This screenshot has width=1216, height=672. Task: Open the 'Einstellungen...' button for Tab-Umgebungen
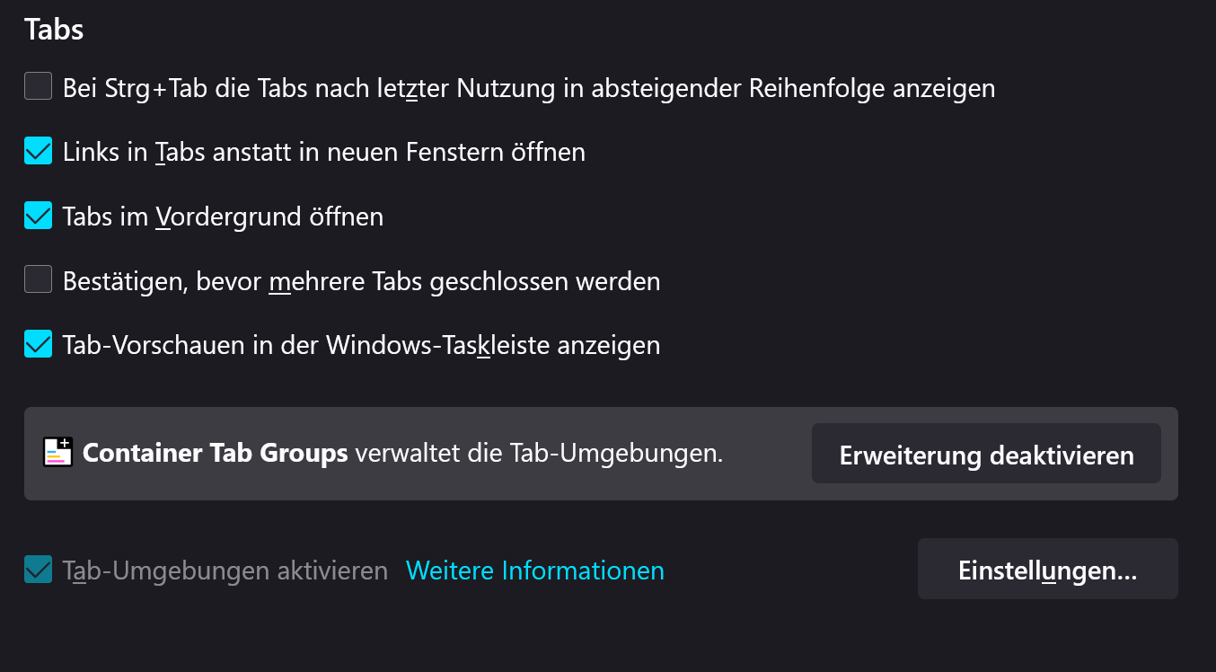point(1047,570)
